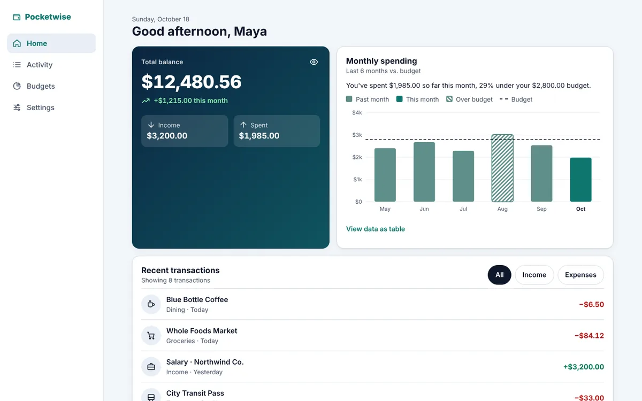Click the Income $3,200.00 card
This screenshot has height=401, width=642.
point(185,131)
